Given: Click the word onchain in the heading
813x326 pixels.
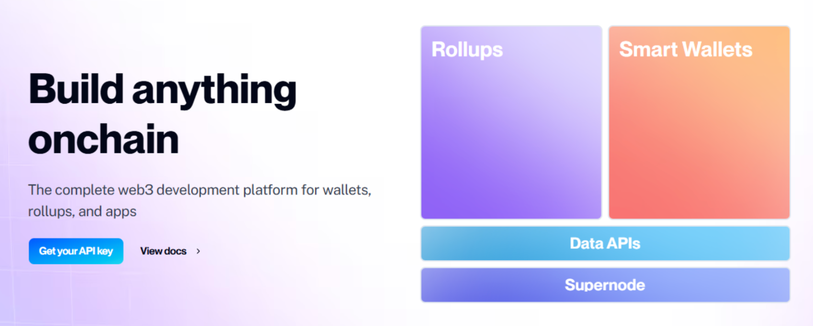Looking at the screenshot, I should point(103,140).
